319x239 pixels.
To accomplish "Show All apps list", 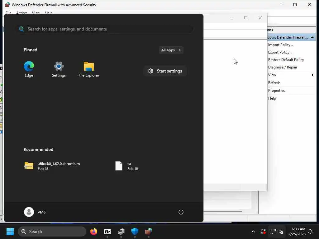I will click(x=171, y=50).
